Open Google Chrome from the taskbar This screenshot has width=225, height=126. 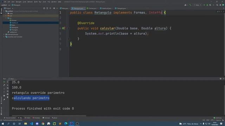[x=43, y=124]
